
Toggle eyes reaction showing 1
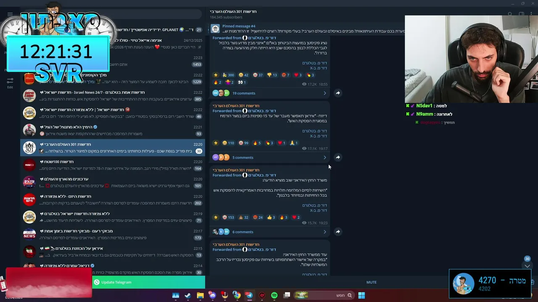[242, 82]
